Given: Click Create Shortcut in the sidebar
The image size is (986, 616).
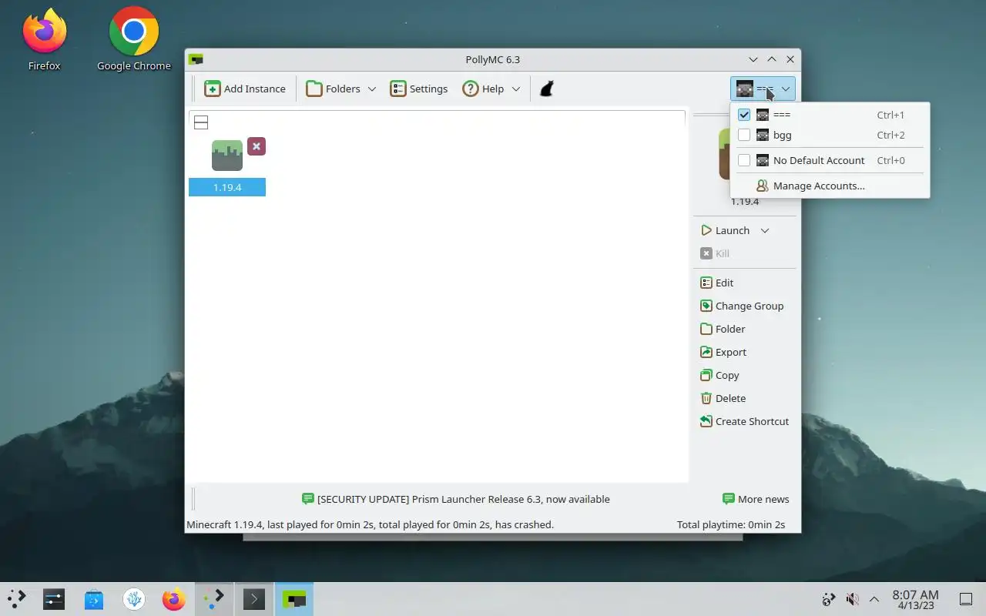Looking at the screenshot, I should click(744, 421).
